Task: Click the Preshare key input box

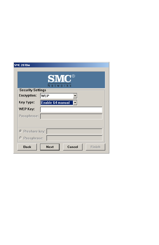Action: click(74, 131)
